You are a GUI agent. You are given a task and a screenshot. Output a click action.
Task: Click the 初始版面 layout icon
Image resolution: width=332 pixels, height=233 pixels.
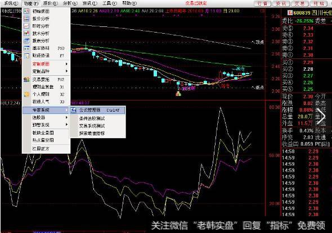pyautogui.click(x=26, y=11)
